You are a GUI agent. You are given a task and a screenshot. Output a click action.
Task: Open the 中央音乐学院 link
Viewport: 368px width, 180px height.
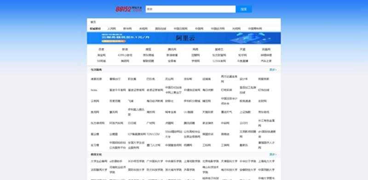point(173,161)
